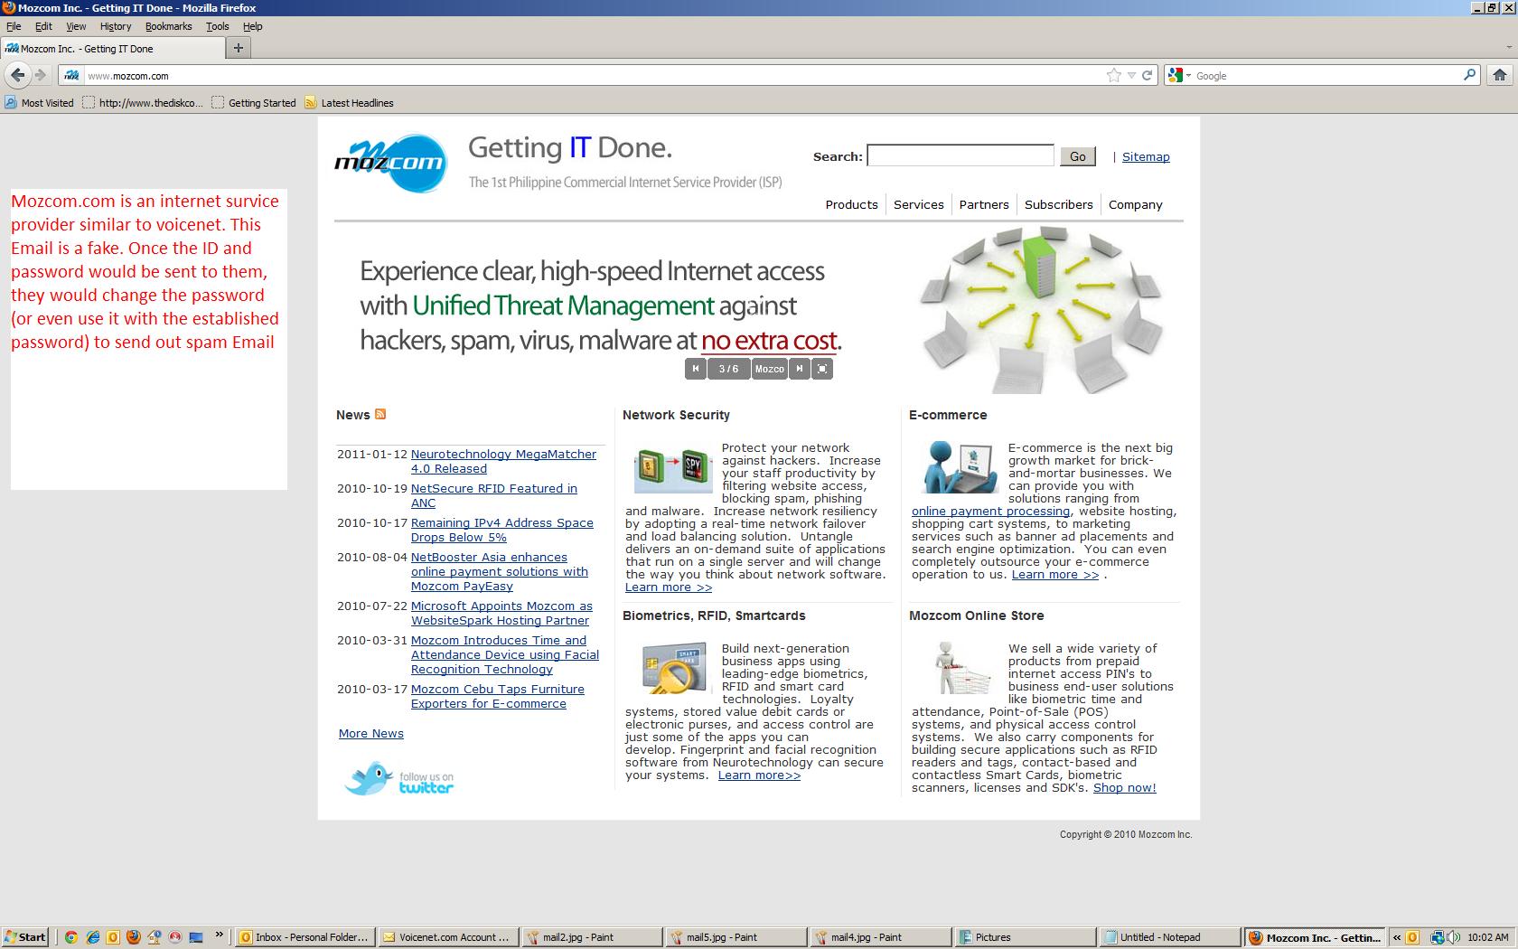1518x949 pixels.
Task: Open the Company navigation item
Action: tap(1136, 204)
